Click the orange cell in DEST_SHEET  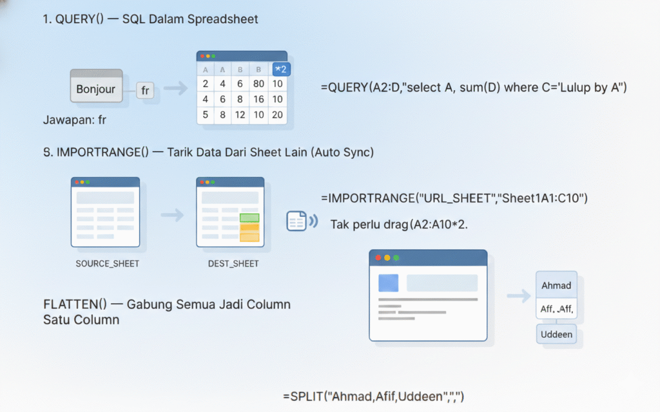pyautogui.click(x=249, y=227)
